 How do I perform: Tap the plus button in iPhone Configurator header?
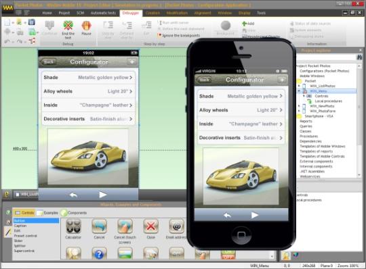pos(282,80)
